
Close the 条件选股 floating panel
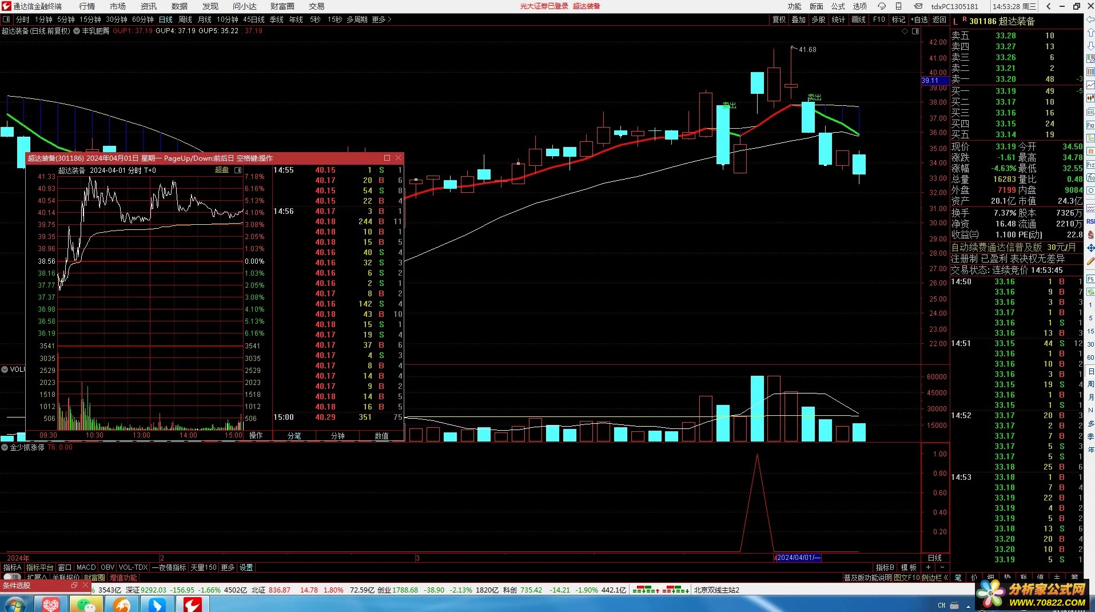click(x=85, y=586)
